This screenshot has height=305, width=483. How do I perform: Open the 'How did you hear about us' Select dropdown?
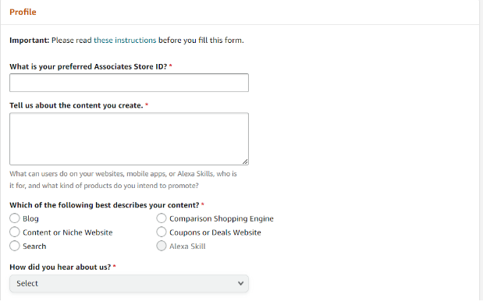[129, 283]
